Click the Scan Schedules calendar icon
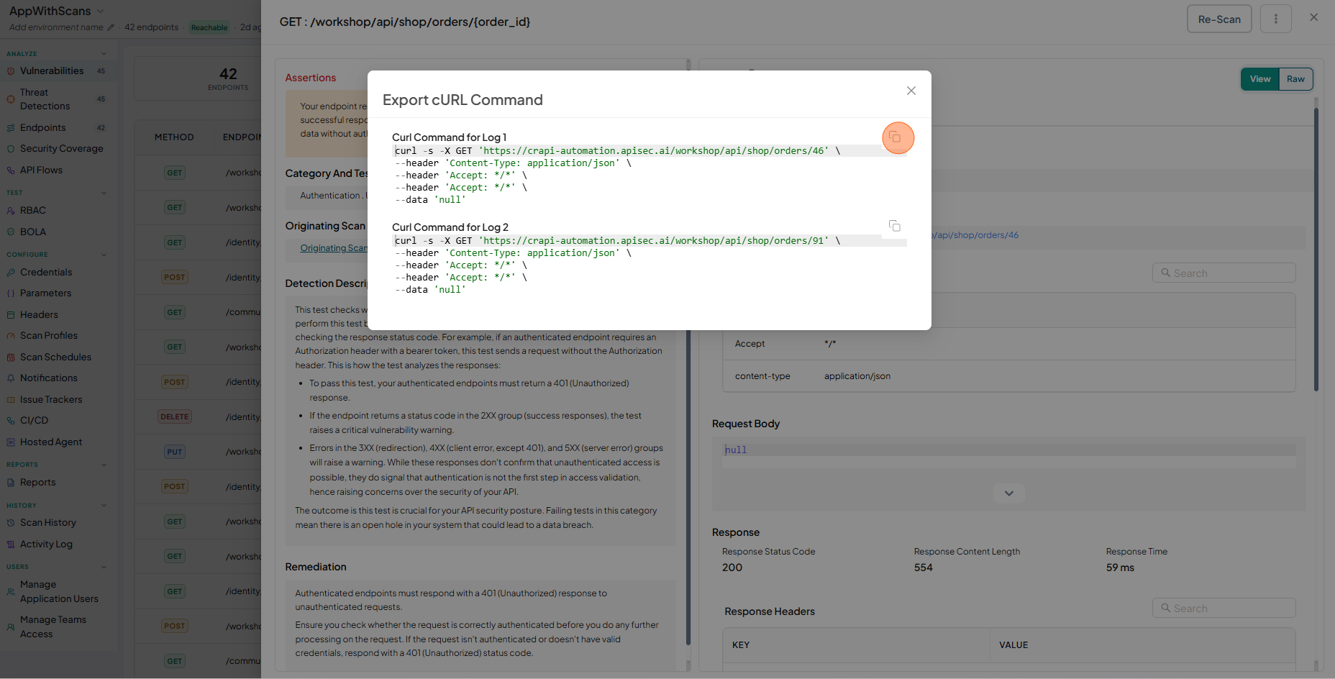The height and width of the screenshot is (679, 1335). click(11, 357)
